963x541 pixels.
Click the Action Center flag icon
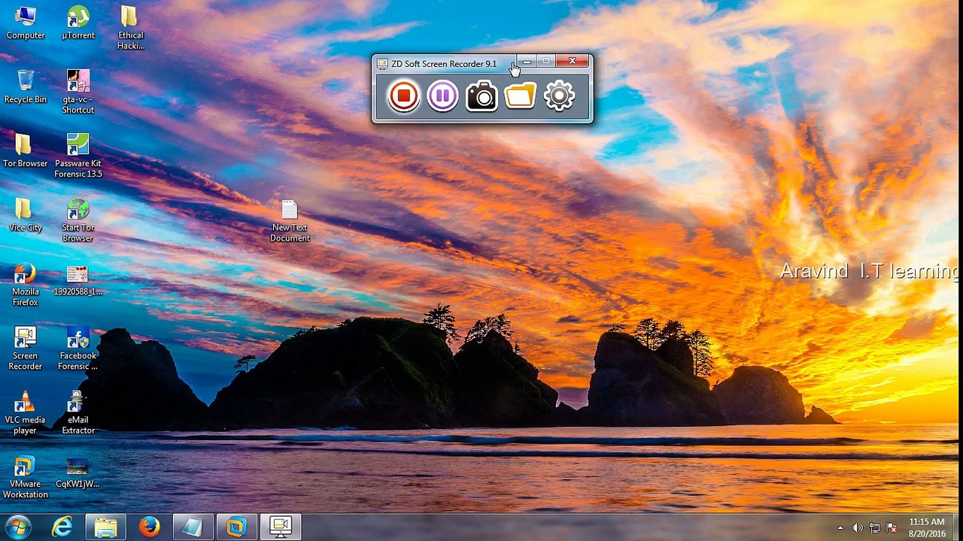892,527
